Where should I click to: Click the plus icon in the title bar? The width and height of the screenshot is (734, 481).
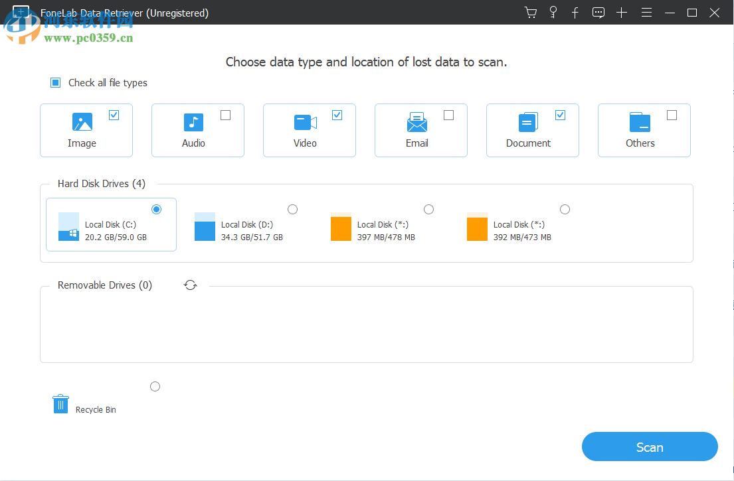point(622,12)
